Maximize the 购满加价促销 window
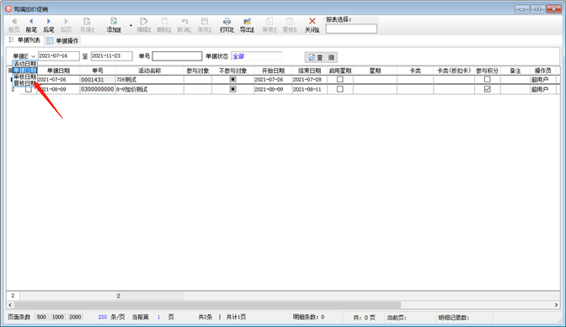The height and width of the screenshot is (327, 566). 538,9
